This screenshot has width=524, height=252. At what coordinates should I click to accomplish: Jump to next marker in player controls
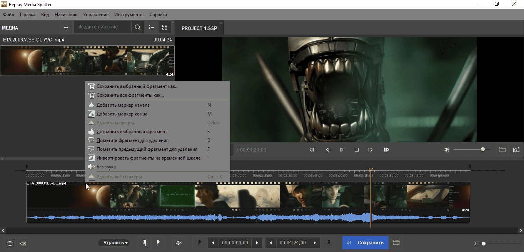click(387, 150)
